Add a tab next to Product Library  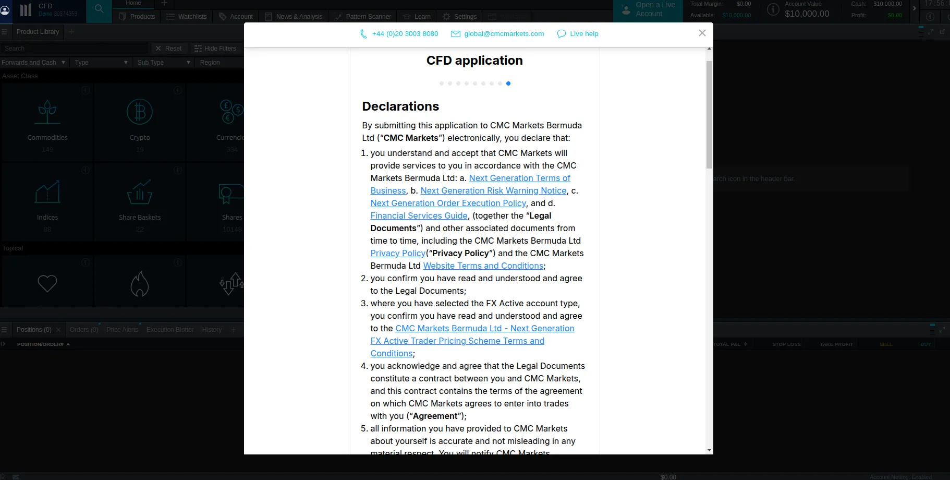pyautogui.click(x=71, y=32)
